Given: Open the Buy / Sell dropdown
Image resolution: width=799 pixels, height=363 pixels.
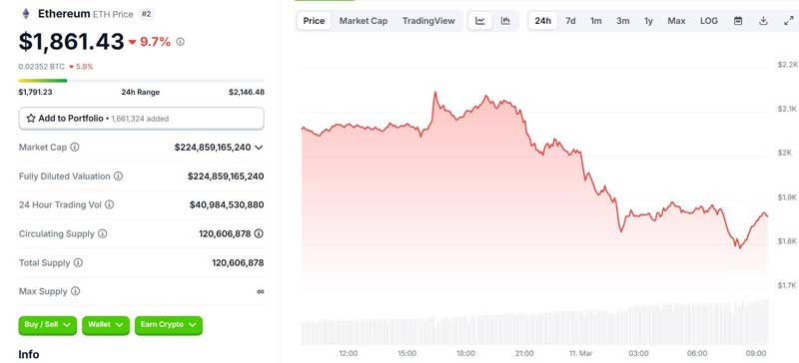Looking at the screenshot, I should 47,325.
